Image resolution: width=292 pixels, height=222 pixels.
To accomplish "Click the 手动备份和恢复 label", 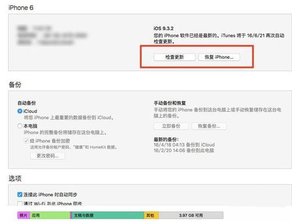I will click(x=170, y=103).
